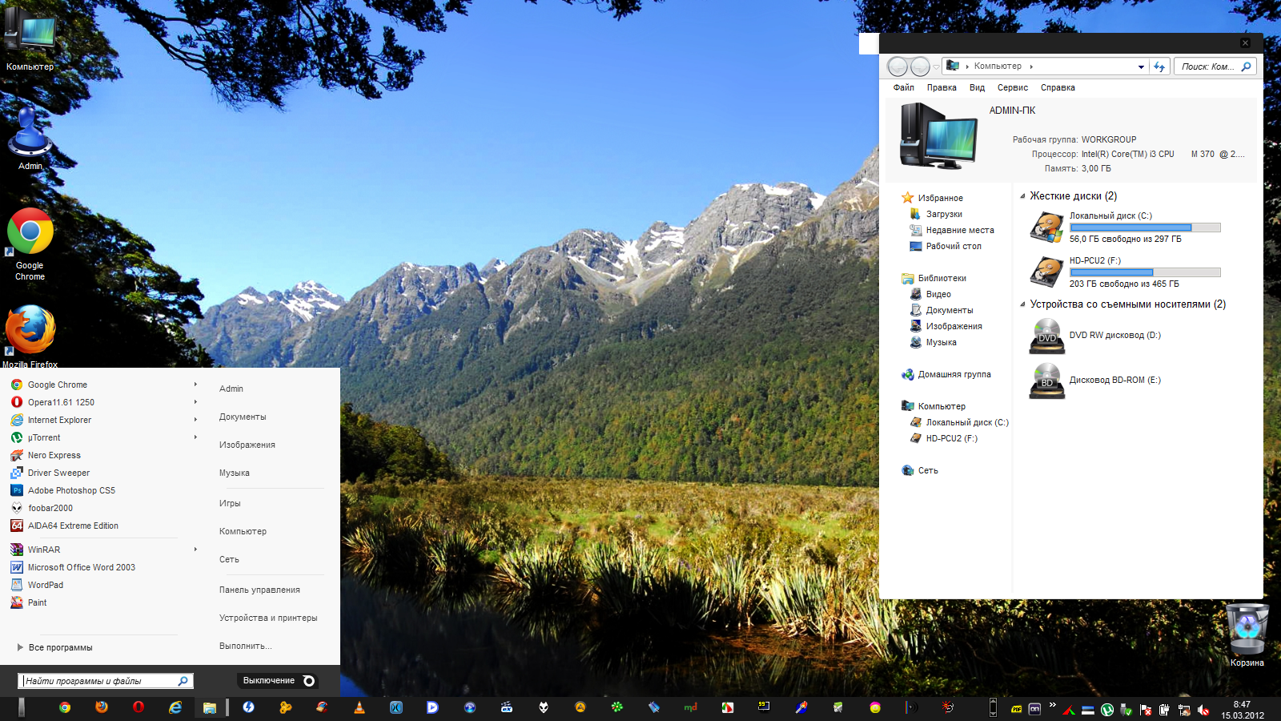Select Загрузки in the navigation pane
Image resolution: width=1281 pixels, height=721 pixels.
pos(944,215)
